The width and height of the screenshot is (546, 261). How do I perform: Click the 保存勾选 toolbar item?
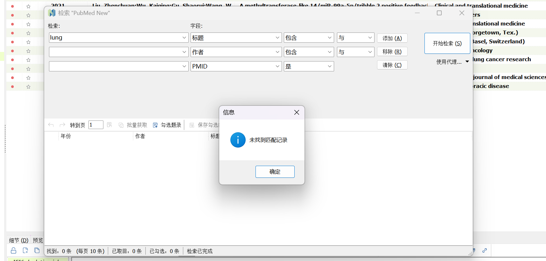pos(204,125)
